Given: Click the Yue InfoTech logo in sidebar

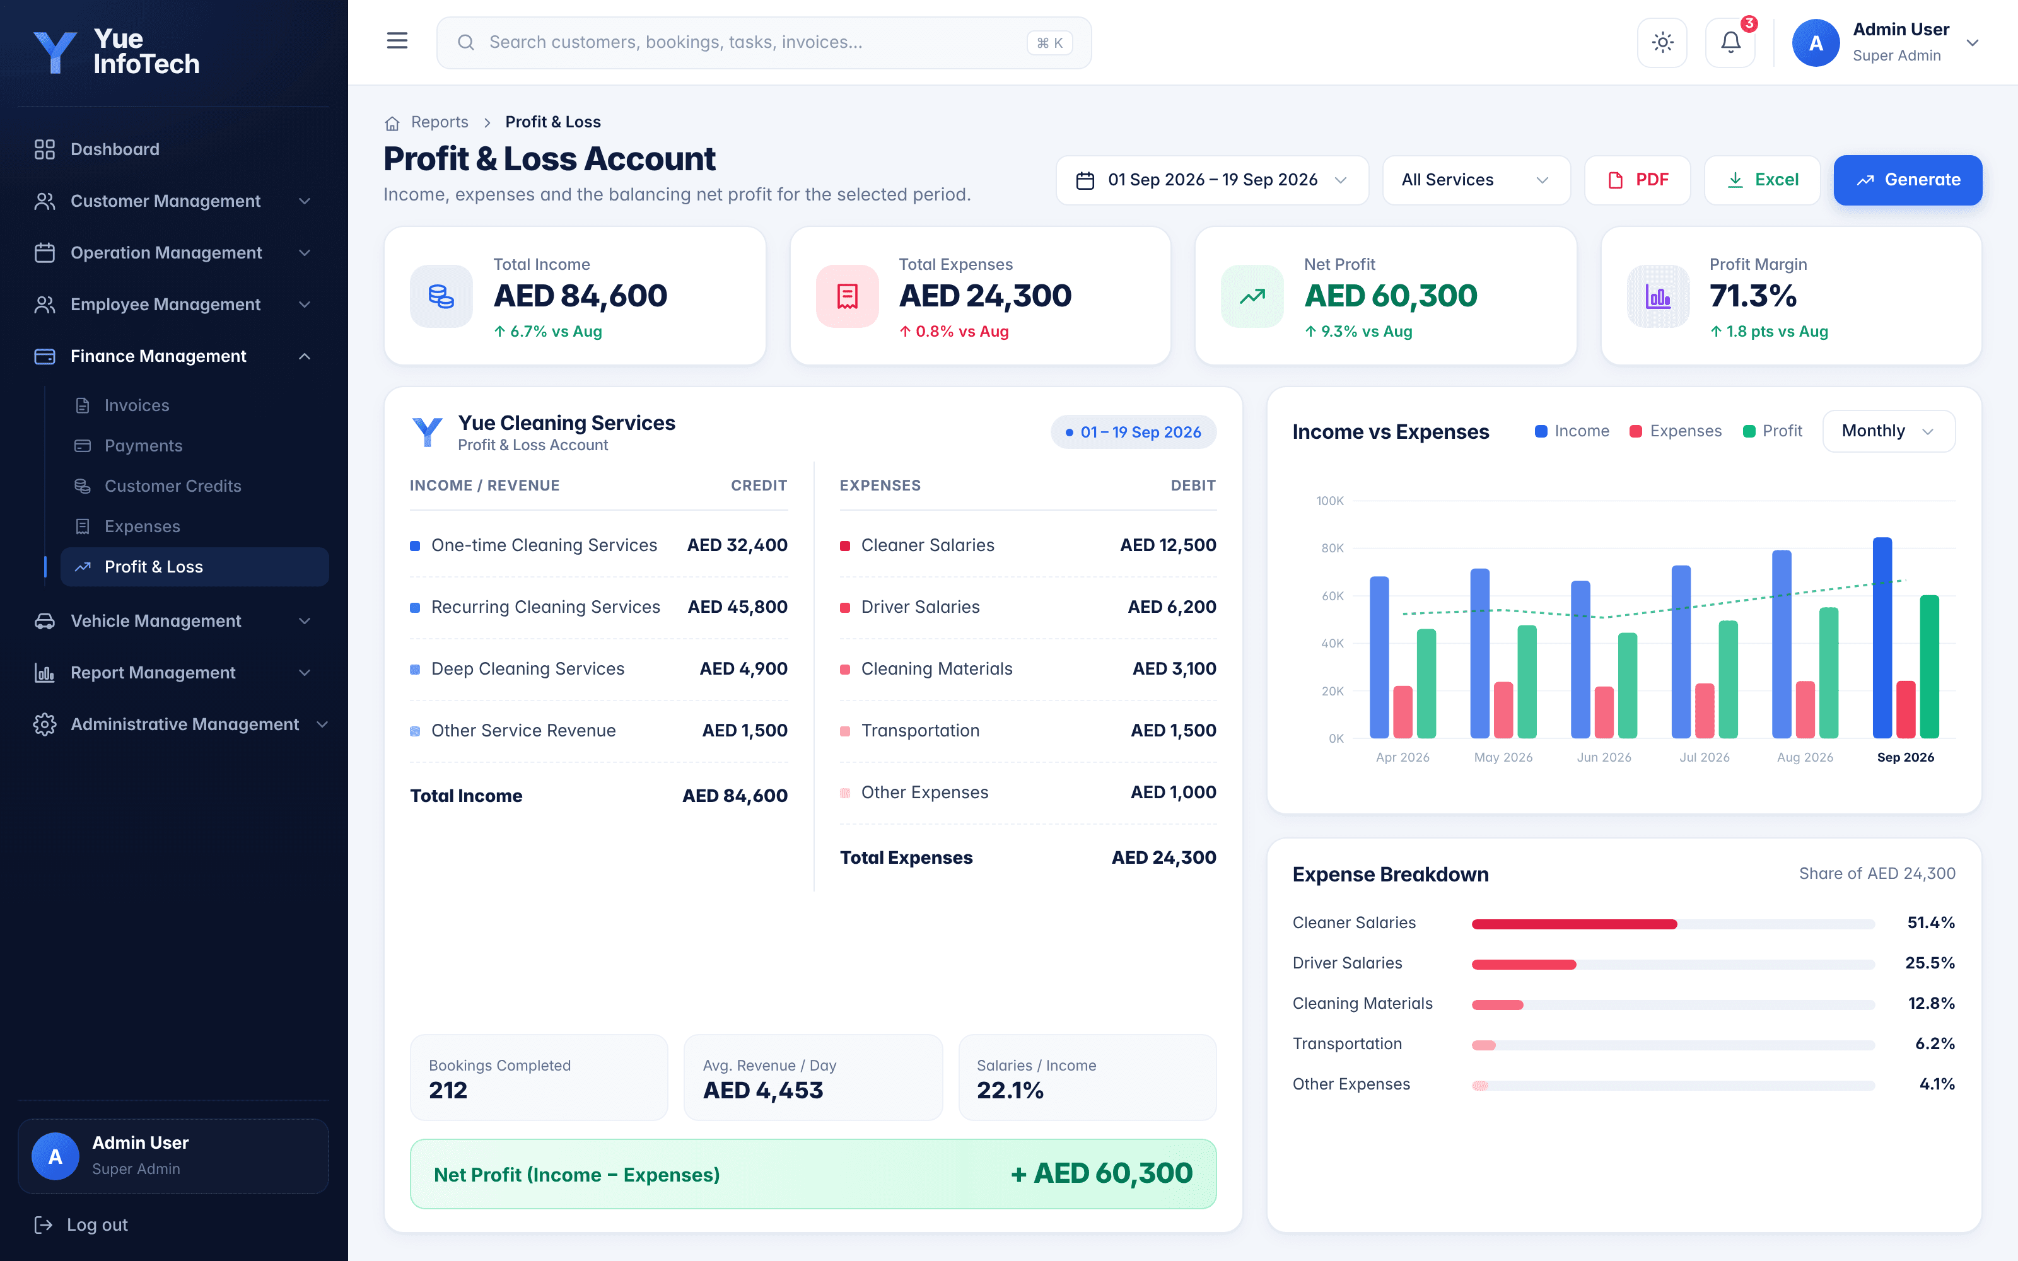Looking at the screenshot, I should coord(116,52).
